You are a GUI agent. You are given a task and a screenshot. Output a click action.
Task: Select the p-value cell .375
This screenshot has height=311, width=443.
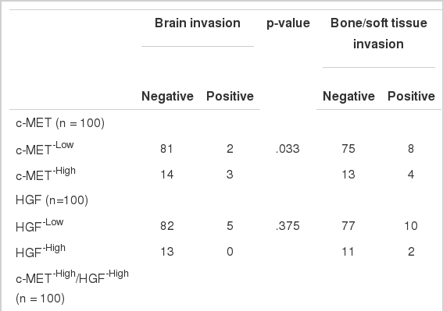pos(288,226)
